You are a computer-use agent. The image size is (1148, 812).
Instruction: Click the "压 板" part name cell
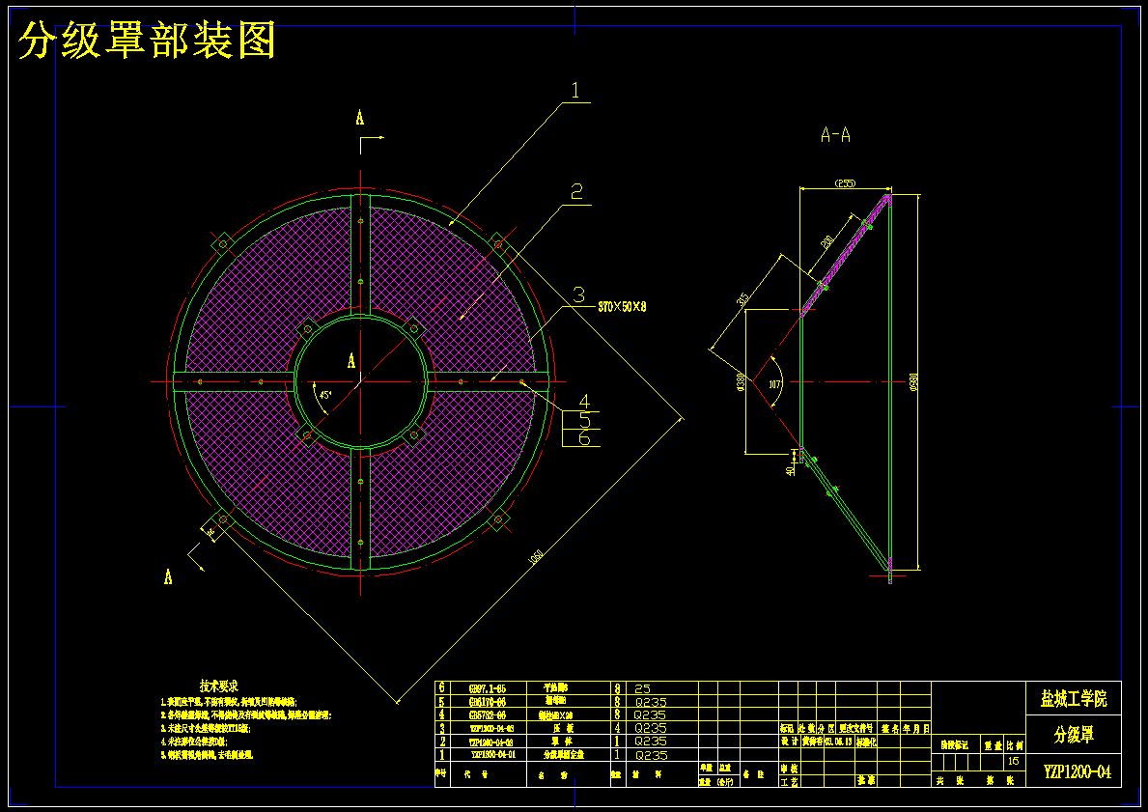[563, 728]
